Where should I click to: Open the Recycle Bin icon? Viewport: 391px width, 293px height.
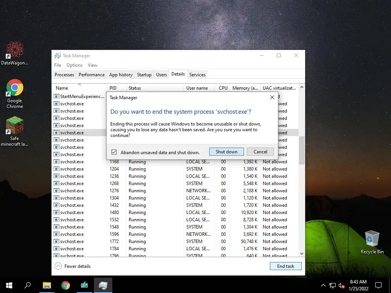(x=372, y=242)
